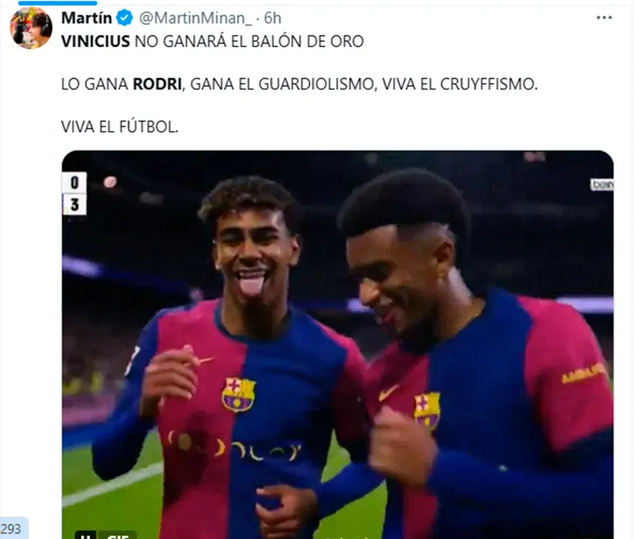This screenshot has width=636, height=539.
Task: Open the Barcelona players GIF in full view
Action: [x=337, y=345]
